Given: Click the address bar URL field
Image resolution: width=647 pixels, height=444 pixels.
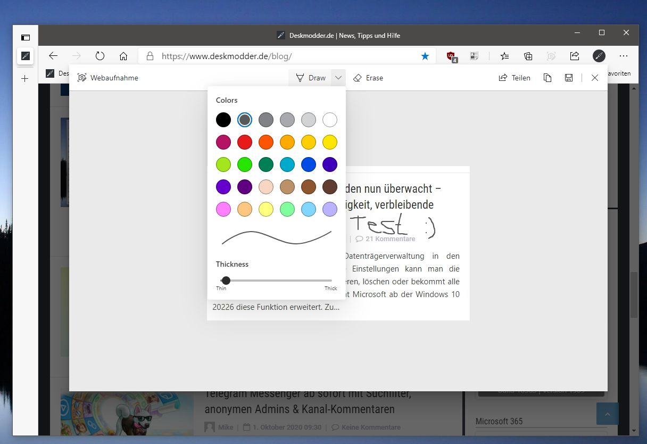Looking at the screenshot, I should (x=288, y=56).
